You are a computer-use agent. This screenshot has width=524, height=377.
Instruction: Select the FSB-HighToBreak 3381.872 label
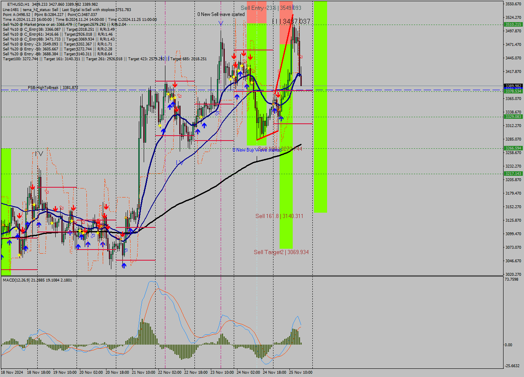52,88
